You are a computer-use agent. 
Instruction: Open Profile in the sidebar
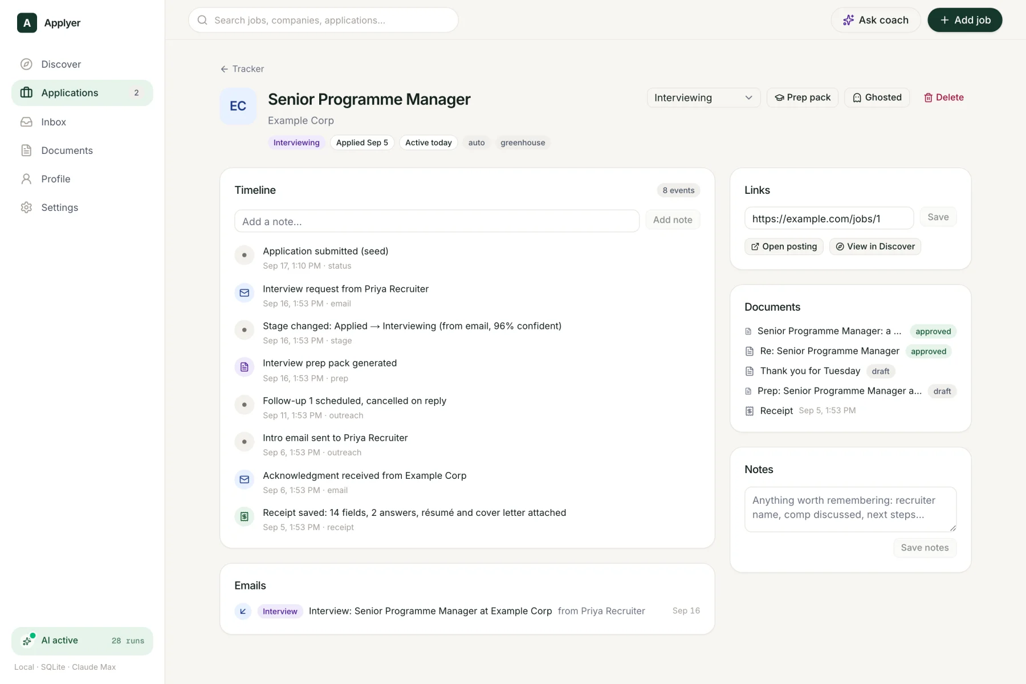(x=82, y=179)
